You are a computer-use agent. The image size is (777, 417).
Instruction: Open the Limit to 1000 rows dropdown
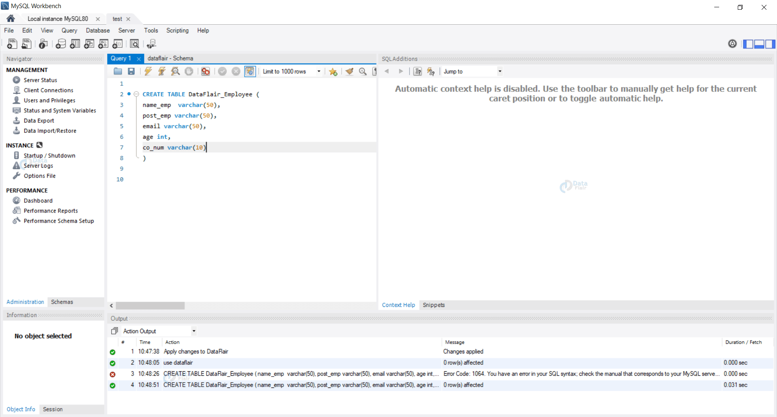tap(319, 71)
